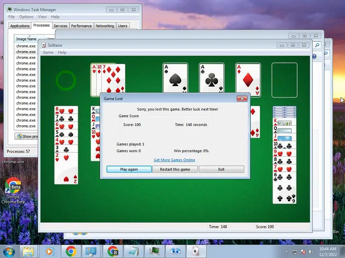
Task: Minimize the Task Manager window
Action: pos(111,10)
